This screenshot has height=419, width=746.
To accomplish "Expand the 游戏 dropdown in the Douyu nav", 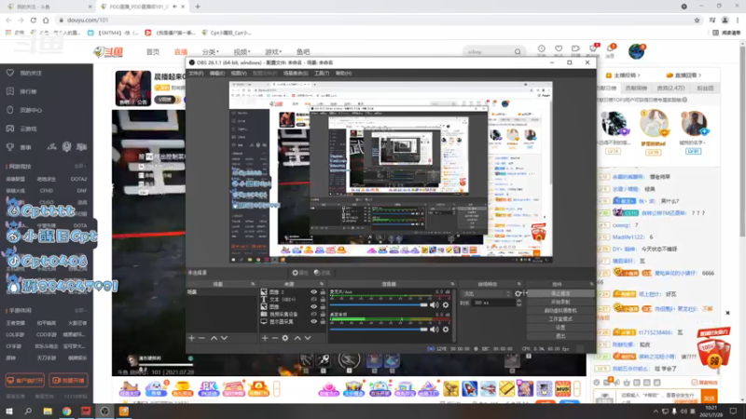I will (273, 52).
